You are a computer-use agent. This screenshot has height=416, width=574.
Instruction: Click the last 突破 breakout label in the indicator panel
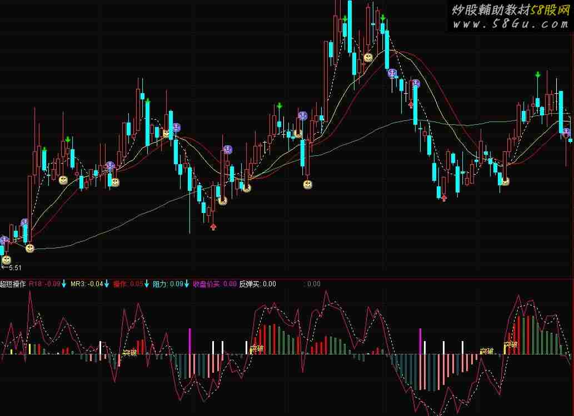pyautogui.click(x=511, y=344)
